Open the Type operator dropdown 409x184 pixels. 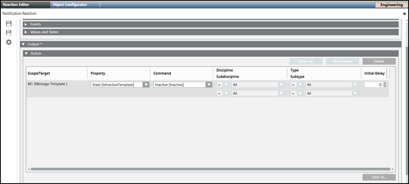(300, 85)
